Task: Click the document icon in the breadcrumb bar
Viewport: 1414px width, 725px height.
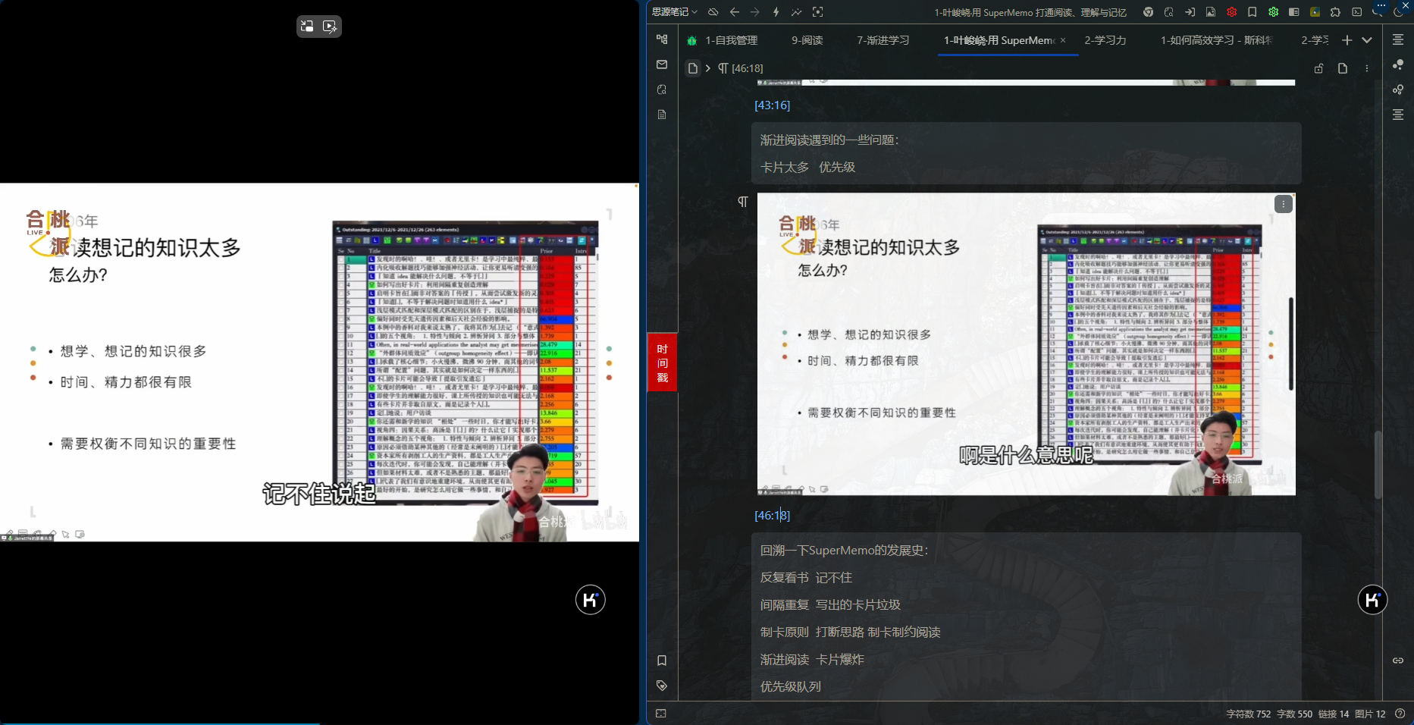Action: point(692,68)
